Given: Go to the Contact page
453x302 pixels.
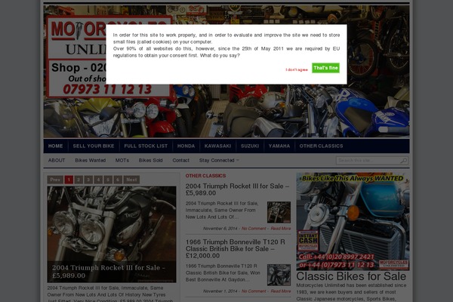Looking at the screenshot, I should [181, 160].
